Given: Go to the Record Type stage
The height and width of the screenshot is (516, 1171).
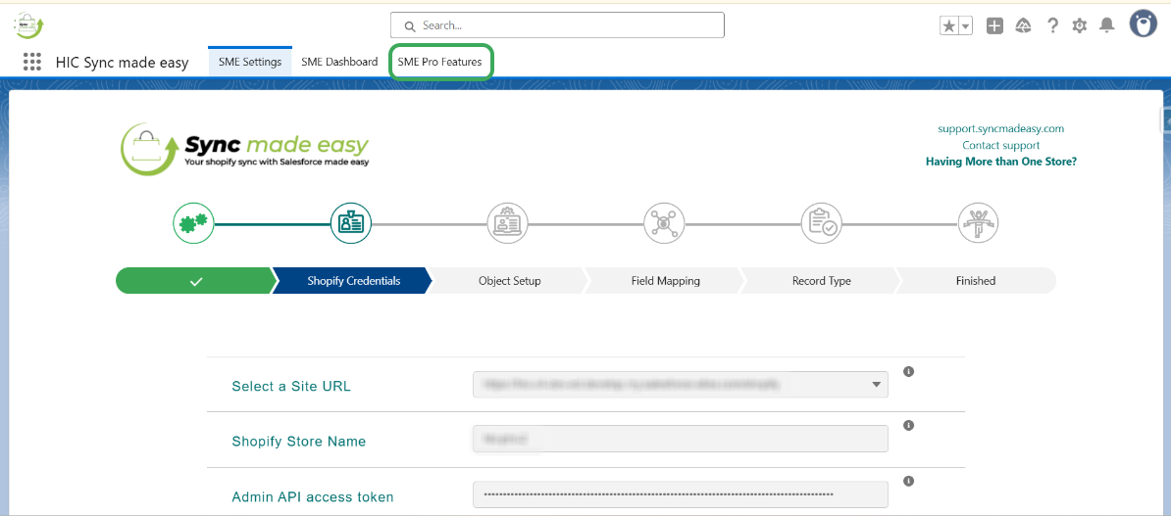Looking at the screenshot, I should (822, 281).
